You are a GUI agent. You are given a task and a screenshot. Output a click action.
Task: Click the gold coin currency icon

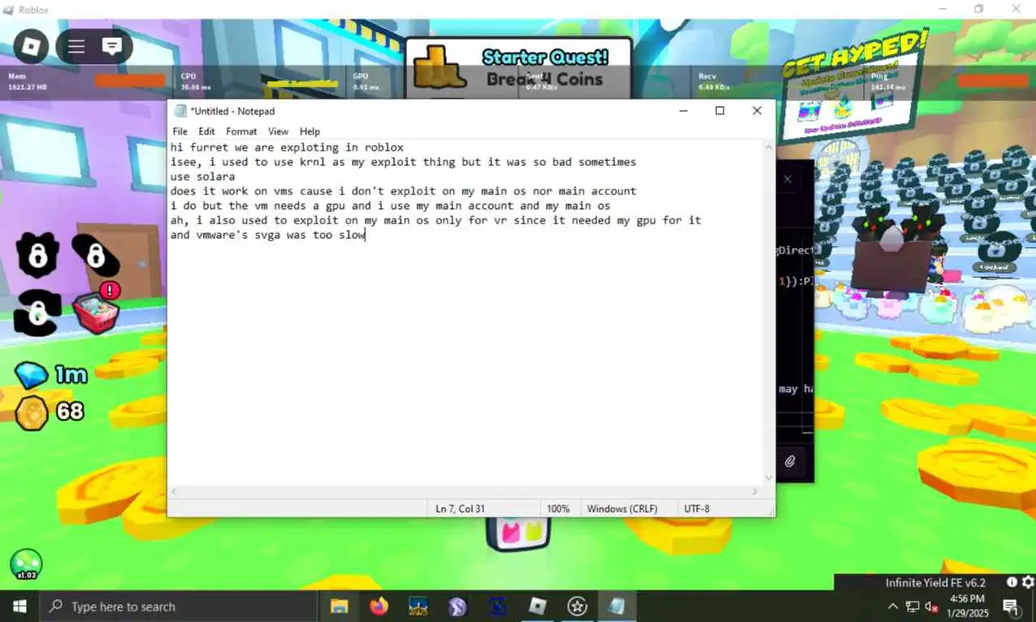tap(32, 412)
